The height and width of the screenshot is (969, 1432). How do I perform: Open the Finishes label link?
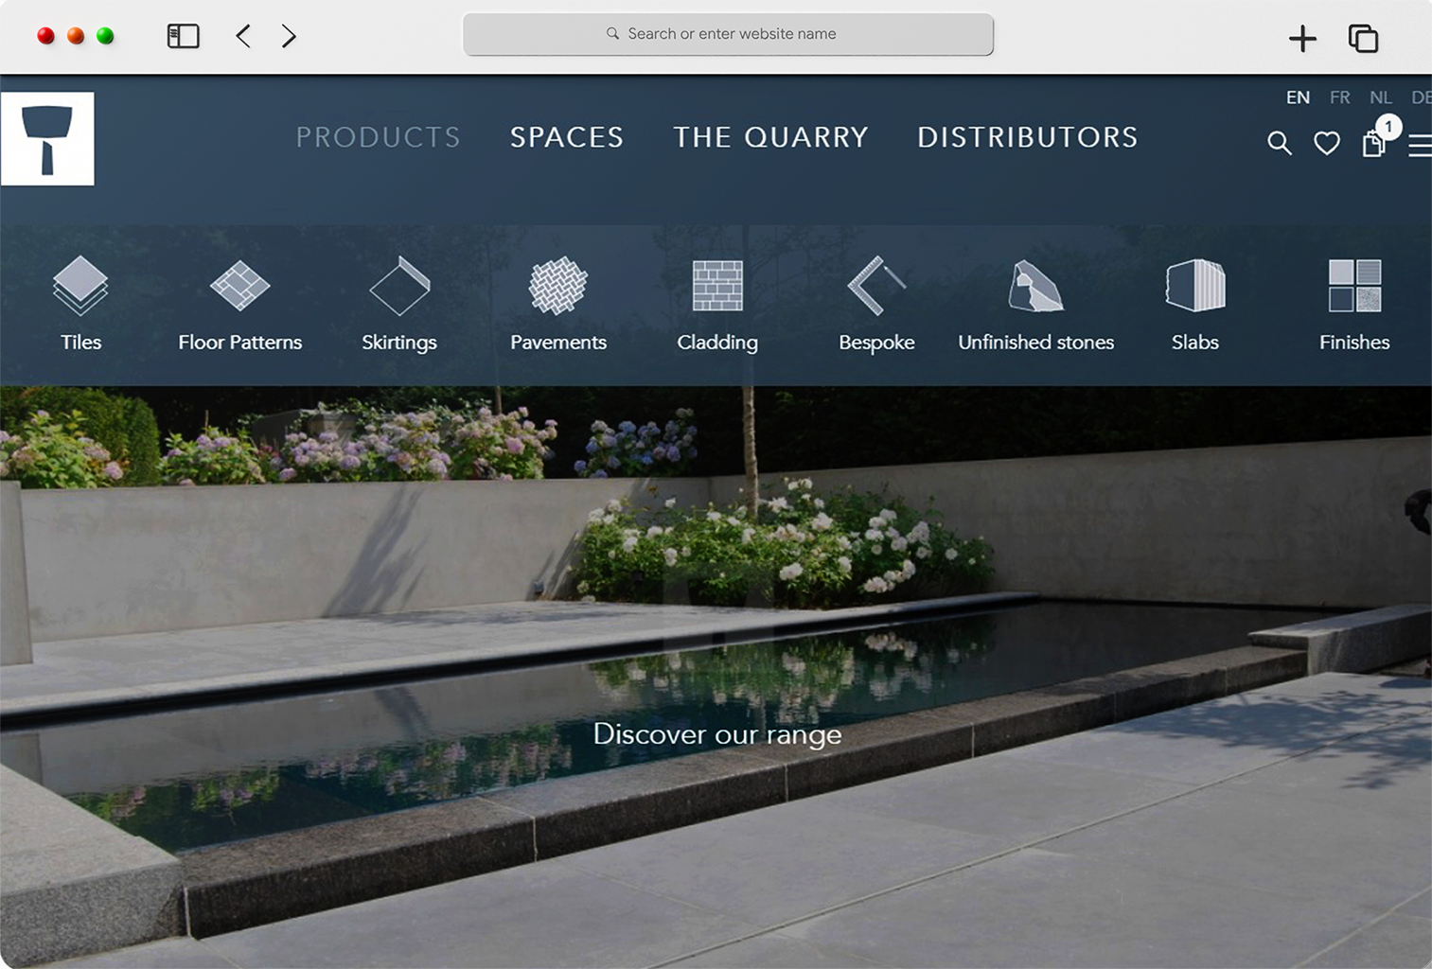1354,343
